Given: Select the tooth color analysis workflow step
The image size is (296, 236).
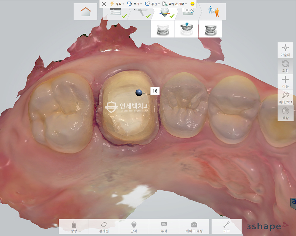Looking at the screenshot, I should [x=165, y=14].
